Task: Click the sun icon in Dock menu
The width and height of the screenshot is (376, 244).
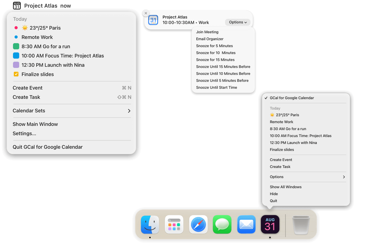Action: tap(272, 115)
